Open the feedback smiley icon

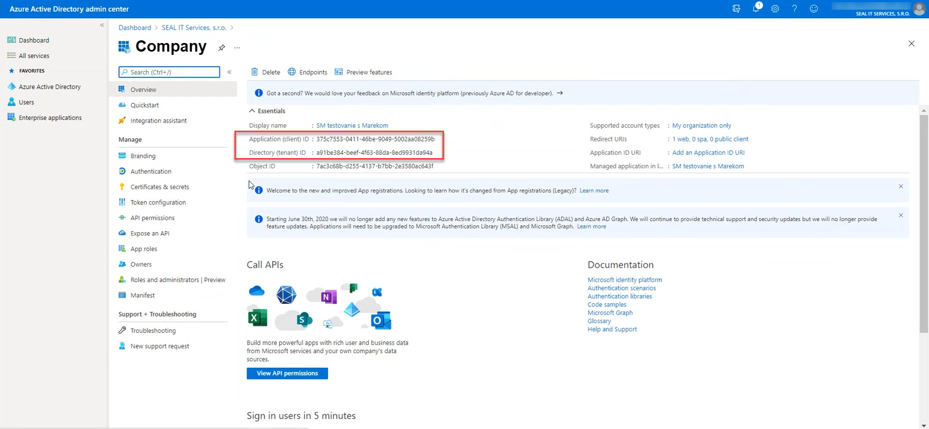point(814,9)
